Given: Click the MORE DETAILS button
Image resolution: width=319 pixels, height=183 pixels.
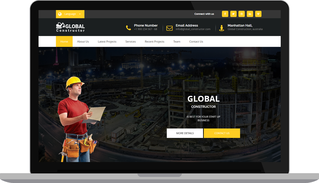Looking at the screenshot, I should point(185,133).
